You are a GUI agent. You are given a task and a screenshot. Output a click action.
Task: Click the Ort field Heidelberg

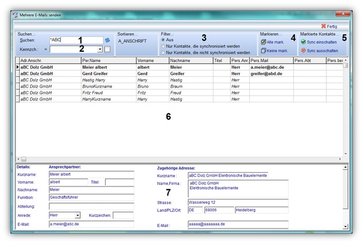pyautogui.click(x=262, y=210)
